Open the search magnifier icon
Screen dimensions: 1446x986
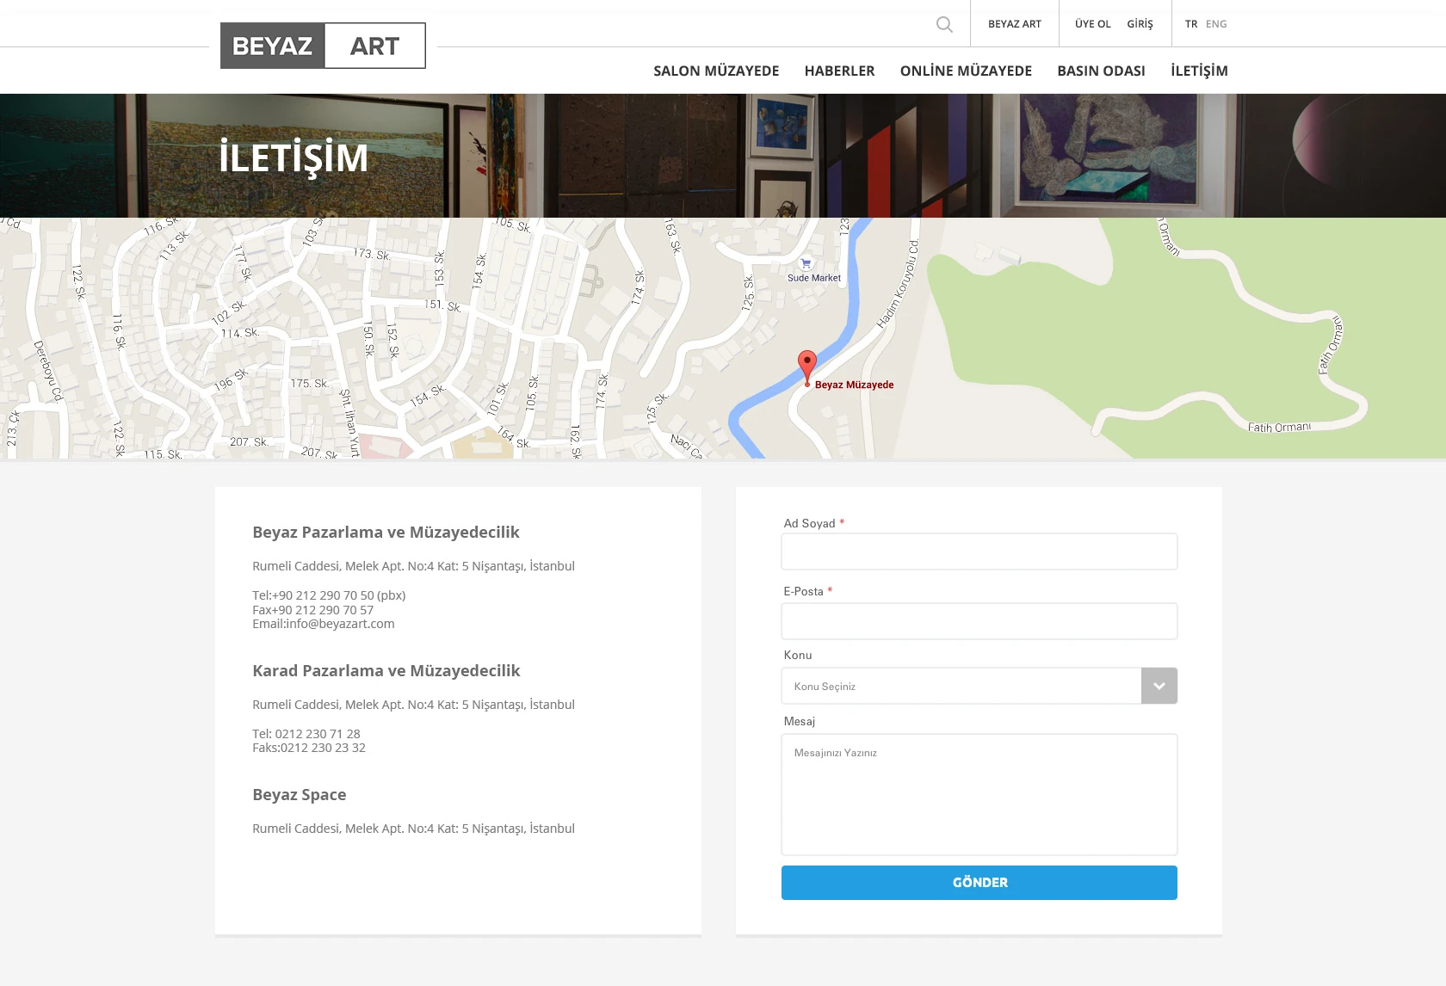(x=944, y=24)
